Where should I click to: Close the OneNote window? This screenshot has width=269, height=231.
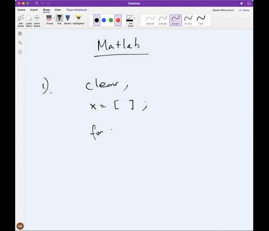(19, 3)
